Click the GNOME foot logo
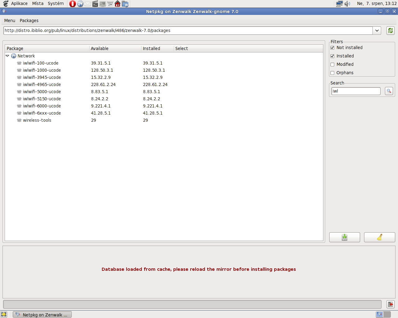 (x=6, y=4)
